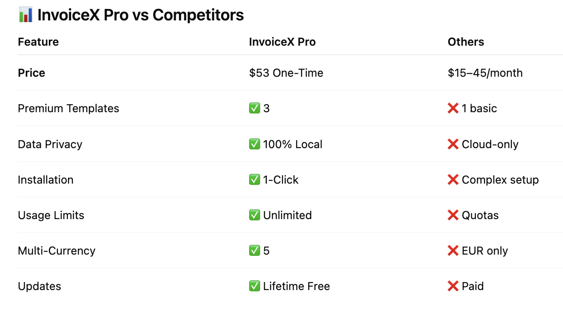Click the green checkmark beside Premium Templates
The image size is (563, 322).
(x=254, y=109)
